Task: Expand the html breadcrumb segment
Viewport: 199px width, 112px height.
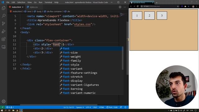Action: coord(29,12)
